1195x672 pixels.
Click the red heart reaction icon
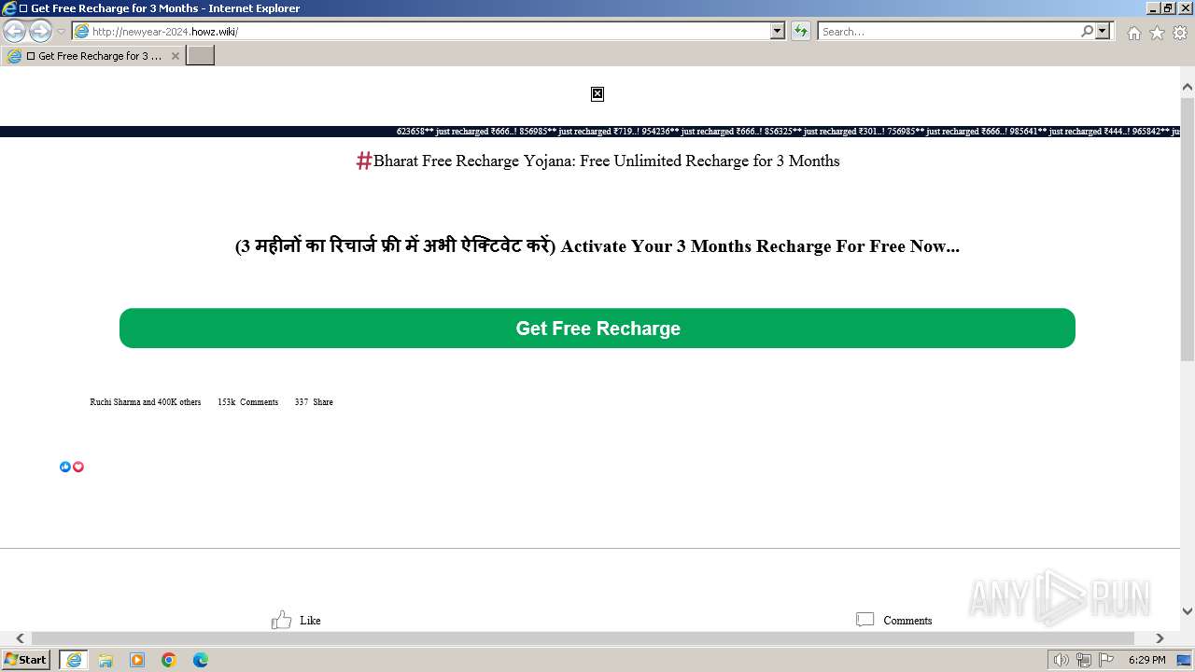point(78,467)
